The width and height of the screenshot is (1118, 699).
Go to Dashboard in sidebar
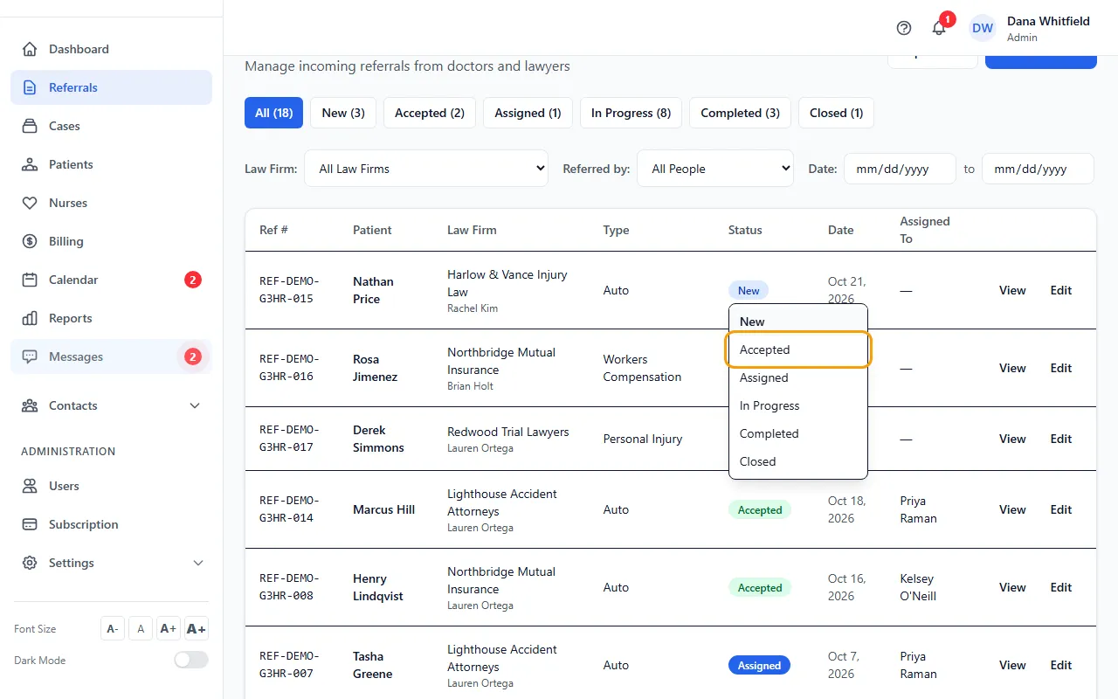[111, 49]
